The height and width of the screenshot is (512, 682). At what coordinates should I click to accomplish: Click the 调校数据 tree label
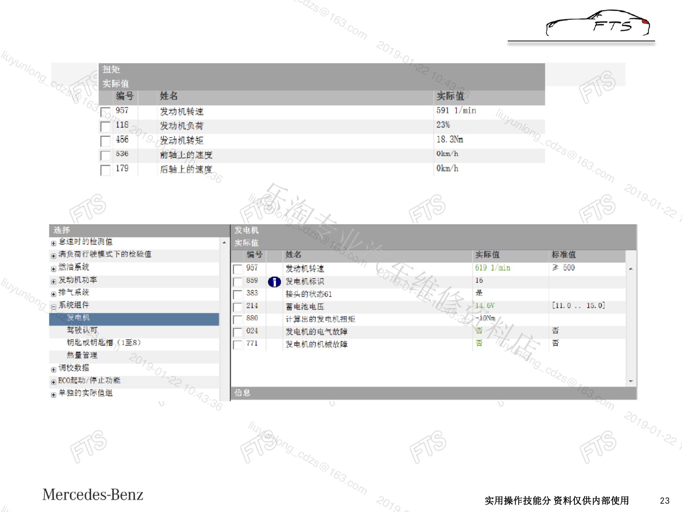click(x=74, y=368)
